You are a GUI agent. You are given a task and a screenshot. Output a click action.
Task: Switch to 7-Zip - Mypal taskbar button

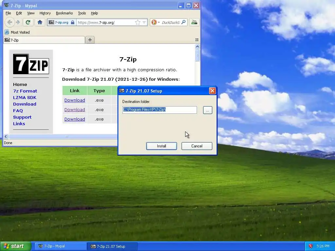pyautogui.click(x=61, y=246)
